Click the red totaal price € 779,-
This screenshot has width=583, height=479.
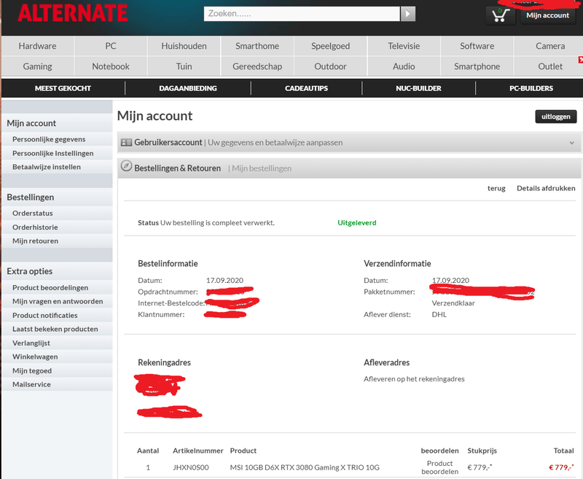pos(561,467)
